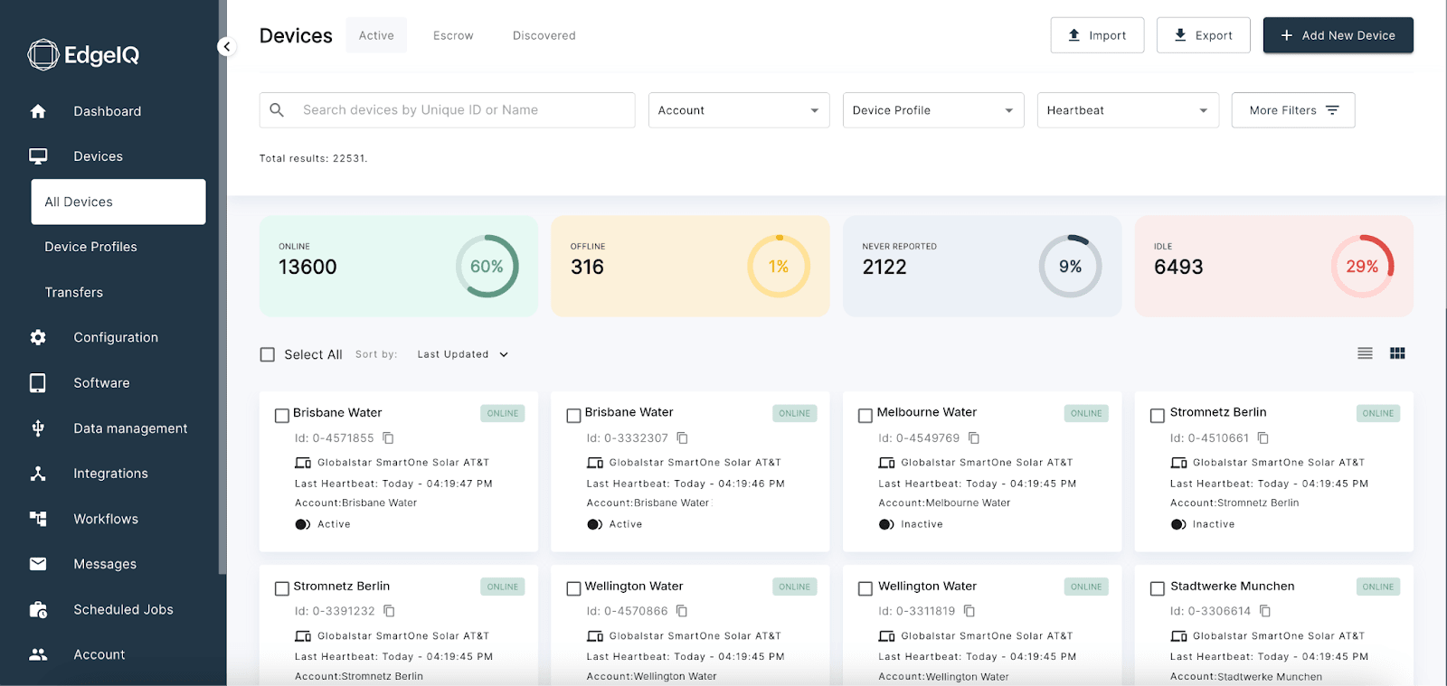Click the Account people icon
The height and width of the screenshot is (686, 1447).
coord(38,654)
